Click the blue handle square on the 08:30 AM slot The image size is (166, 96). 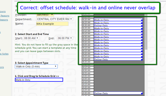click(x=142, y=26)
